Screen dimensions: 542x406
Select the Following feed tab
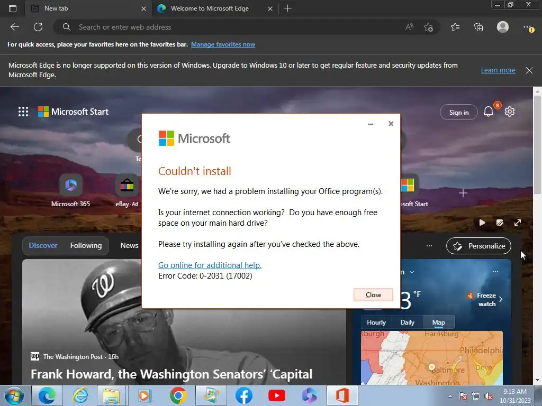(x=86, y=245)
